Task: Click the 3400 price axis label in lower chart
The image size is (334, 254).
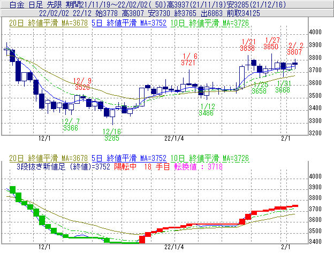Action: pyautogui.click(x=315, y=242)
